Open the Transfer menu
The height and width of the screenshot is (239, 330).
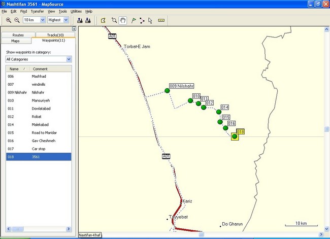point(37,11)
